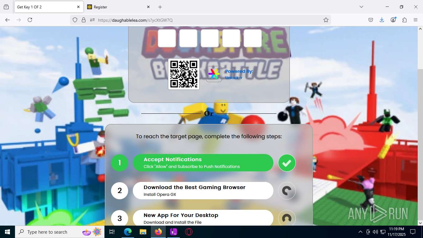Click the status spinner for Opera GX step

coord(287,191)
